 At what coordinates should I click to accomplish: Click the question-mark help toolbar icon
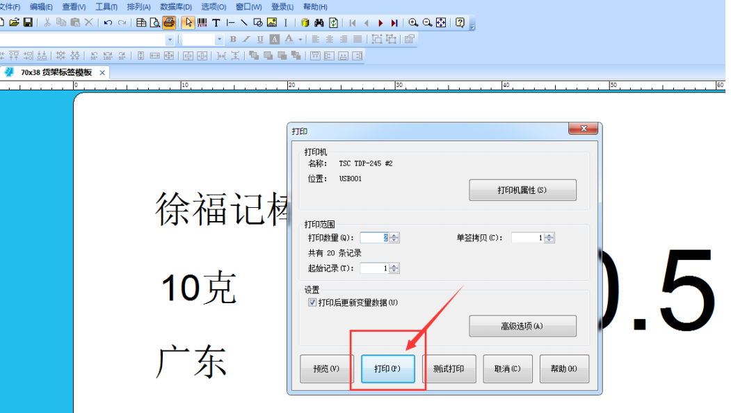click(460, 22)
